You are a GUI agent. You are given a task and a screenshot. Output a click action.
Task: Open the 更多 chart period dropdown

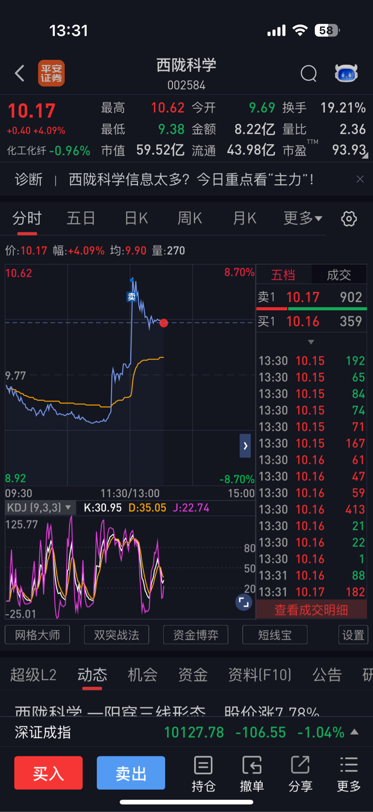(302, 218)
